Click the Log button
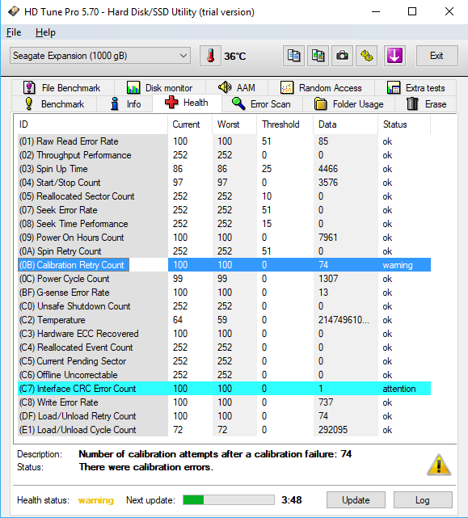The width and height of the screenshot is (468, 518). click(x=423, y=500)
